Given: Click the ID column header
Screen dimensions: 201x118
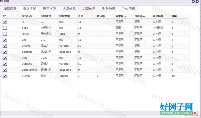Looking at the screenshot, I should pos(12,16).
